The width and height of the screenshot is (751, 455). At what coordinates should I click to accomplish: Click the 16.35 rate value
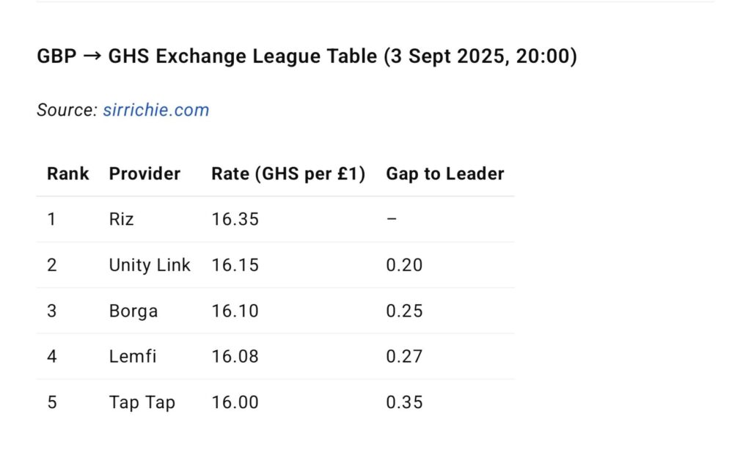click(235, 219)
